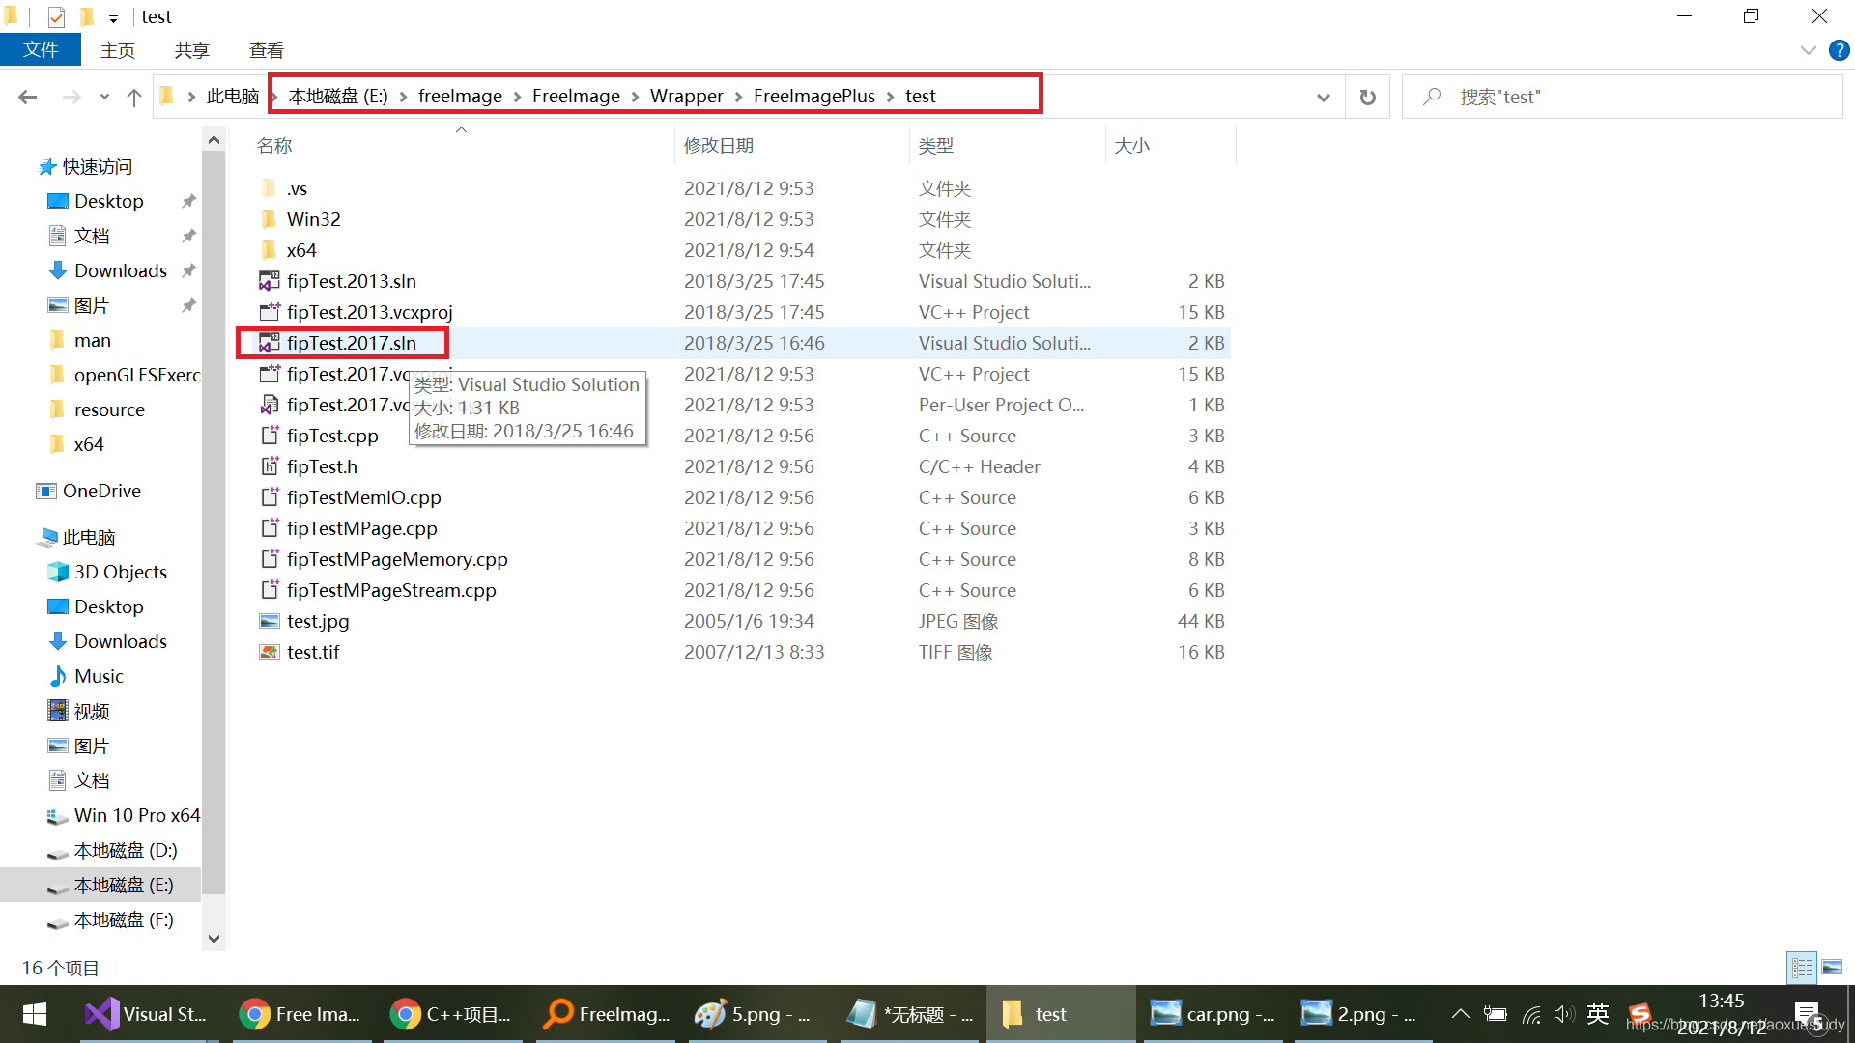Select 本地磁盘 (D:) in navigation pane
Image resolution: width=1855 pixels, height=1043 pixels.
[126, 850]
